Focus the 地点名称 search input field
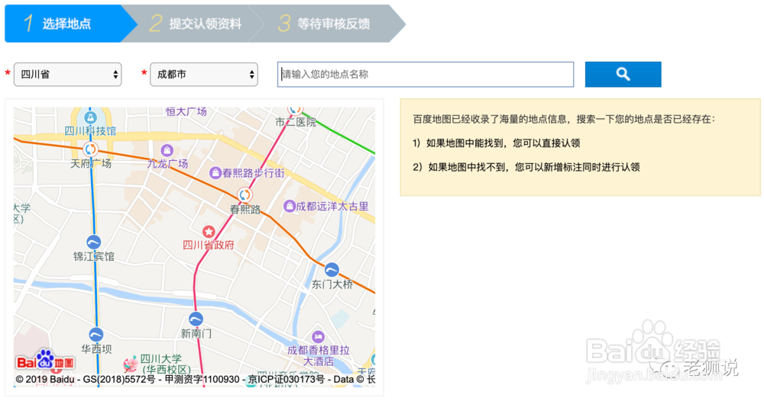Screen dimensions: 764x401 point(426,74)
